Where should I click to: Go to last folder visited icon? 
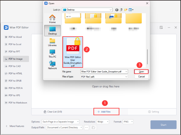(117, 10)
